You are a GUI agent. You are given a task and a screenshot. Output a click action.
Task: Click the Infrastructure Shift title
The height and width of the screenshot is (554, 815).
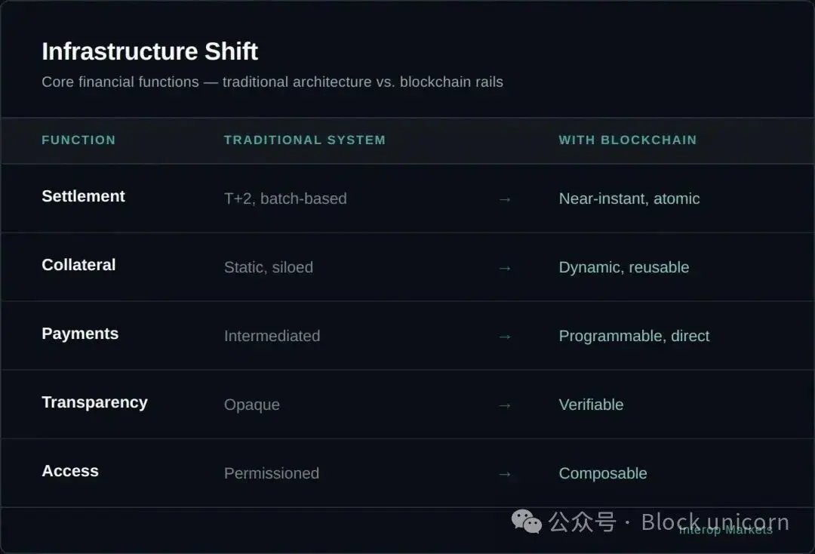click(x=149, y=51)
